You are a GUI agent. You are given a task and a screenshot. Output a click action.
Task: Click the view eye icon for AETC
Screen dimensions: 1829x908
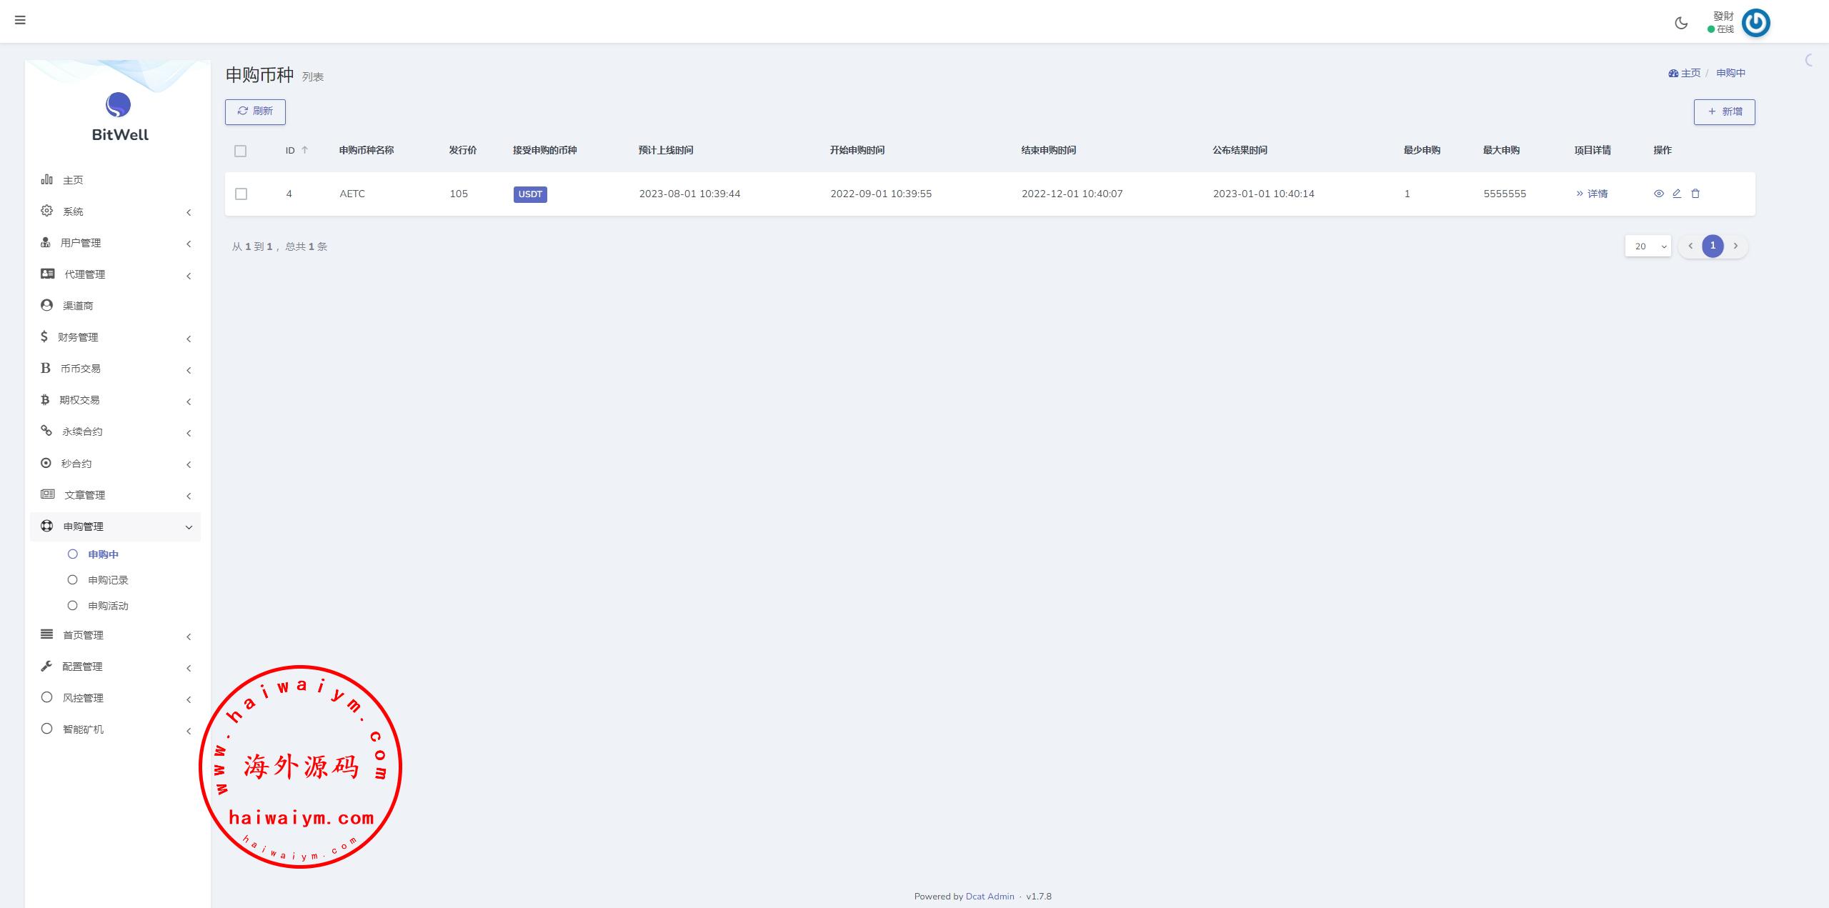click(x=1659, y=194)
